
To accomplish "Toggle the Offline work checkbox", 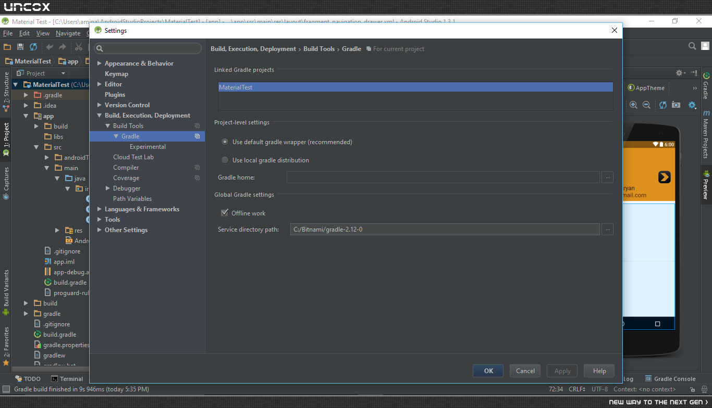I will tap(225, 213).
